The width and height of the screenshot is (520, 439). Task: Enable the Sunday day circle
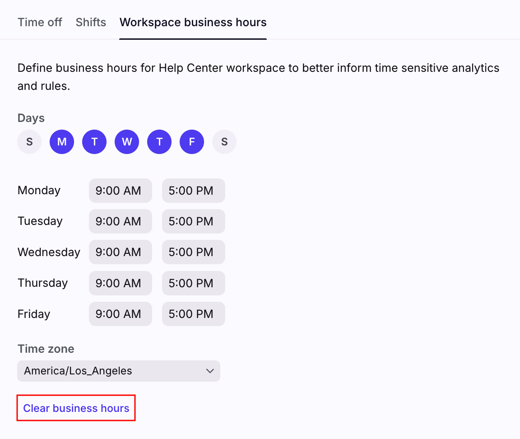click(x=29, y=142)
